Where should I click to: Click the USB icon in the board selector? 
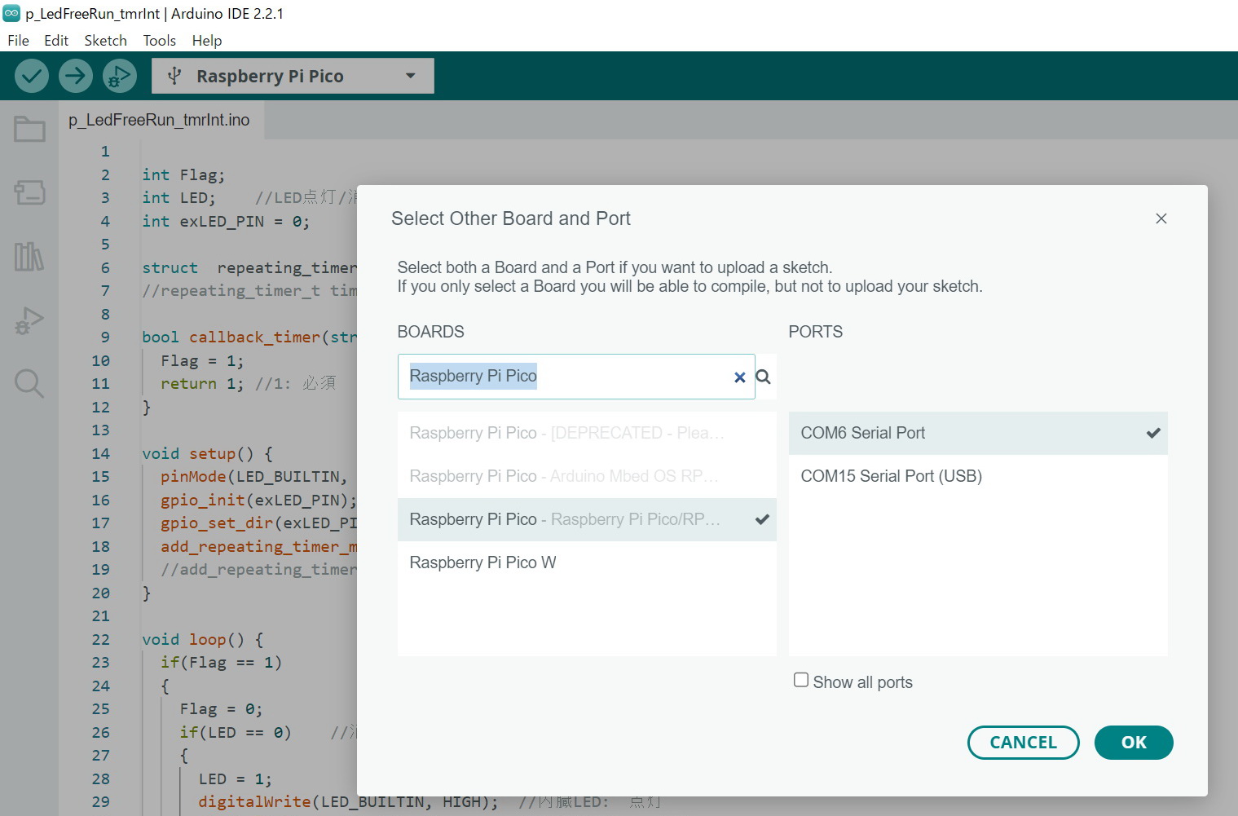[174, 76]
